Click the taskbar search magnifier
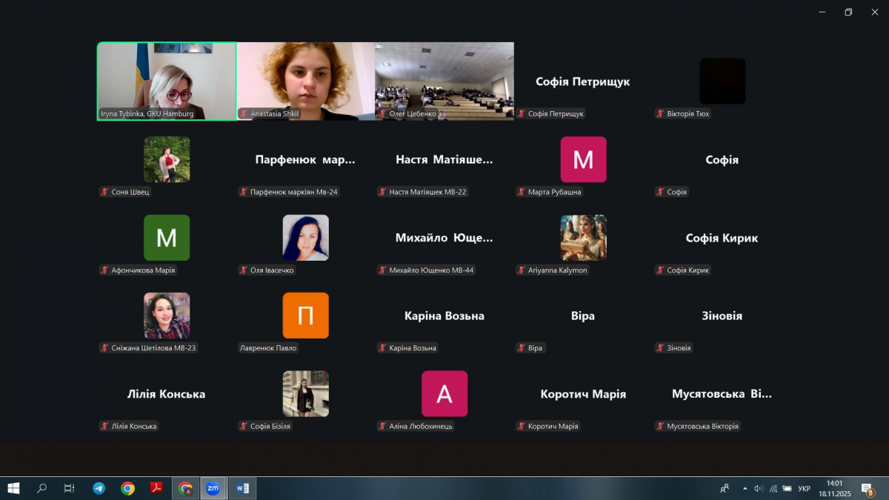Viewport: 889px width, 500px height. coord(41,488)
